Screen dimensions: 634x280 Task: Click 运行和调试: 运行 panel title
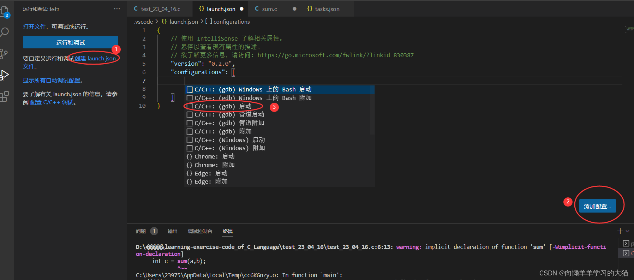pyautogui.click(x=41, y=9)
